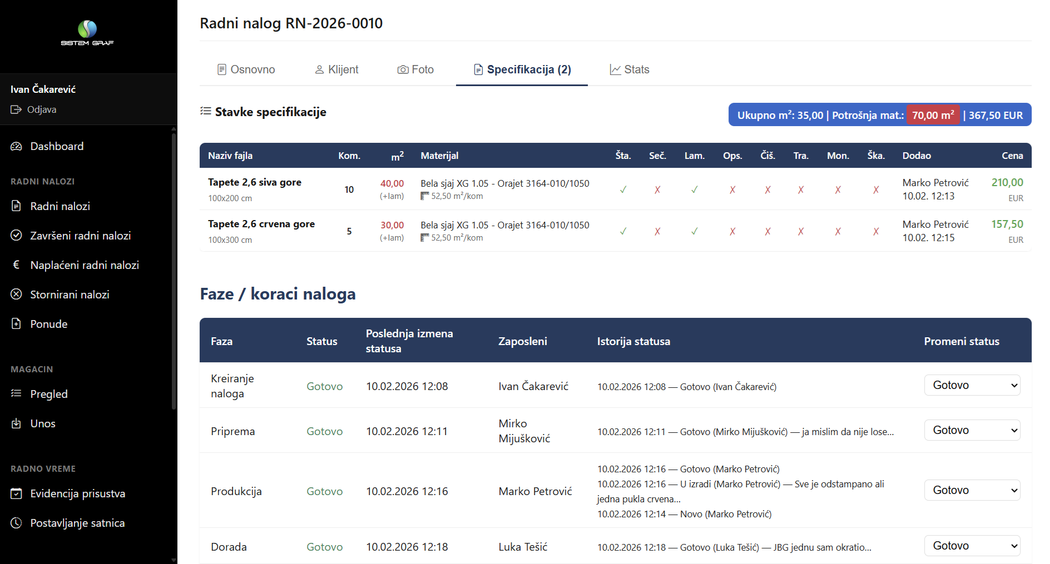Click the Postavljanje satnica clock icon
This screenshot has height=564, width=1050.
16,523
